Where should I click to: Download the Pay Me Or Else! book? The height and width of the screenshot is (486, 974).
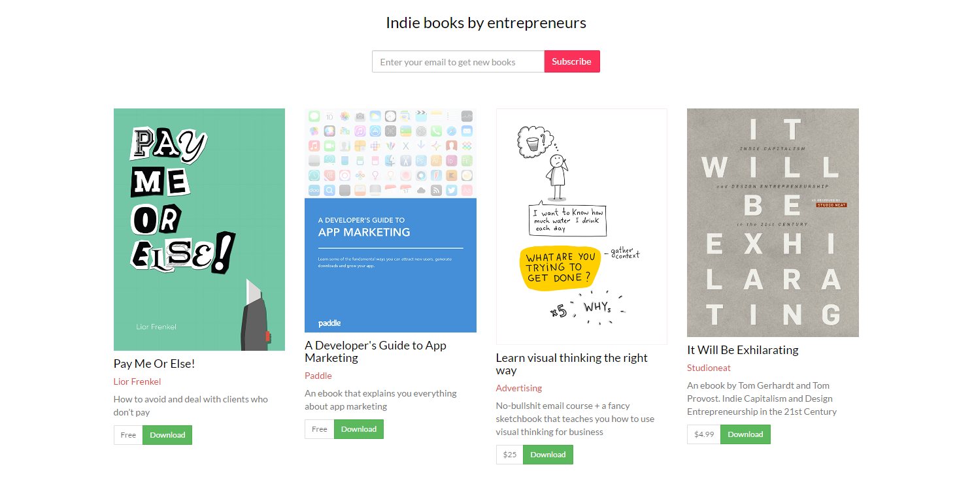167,435
